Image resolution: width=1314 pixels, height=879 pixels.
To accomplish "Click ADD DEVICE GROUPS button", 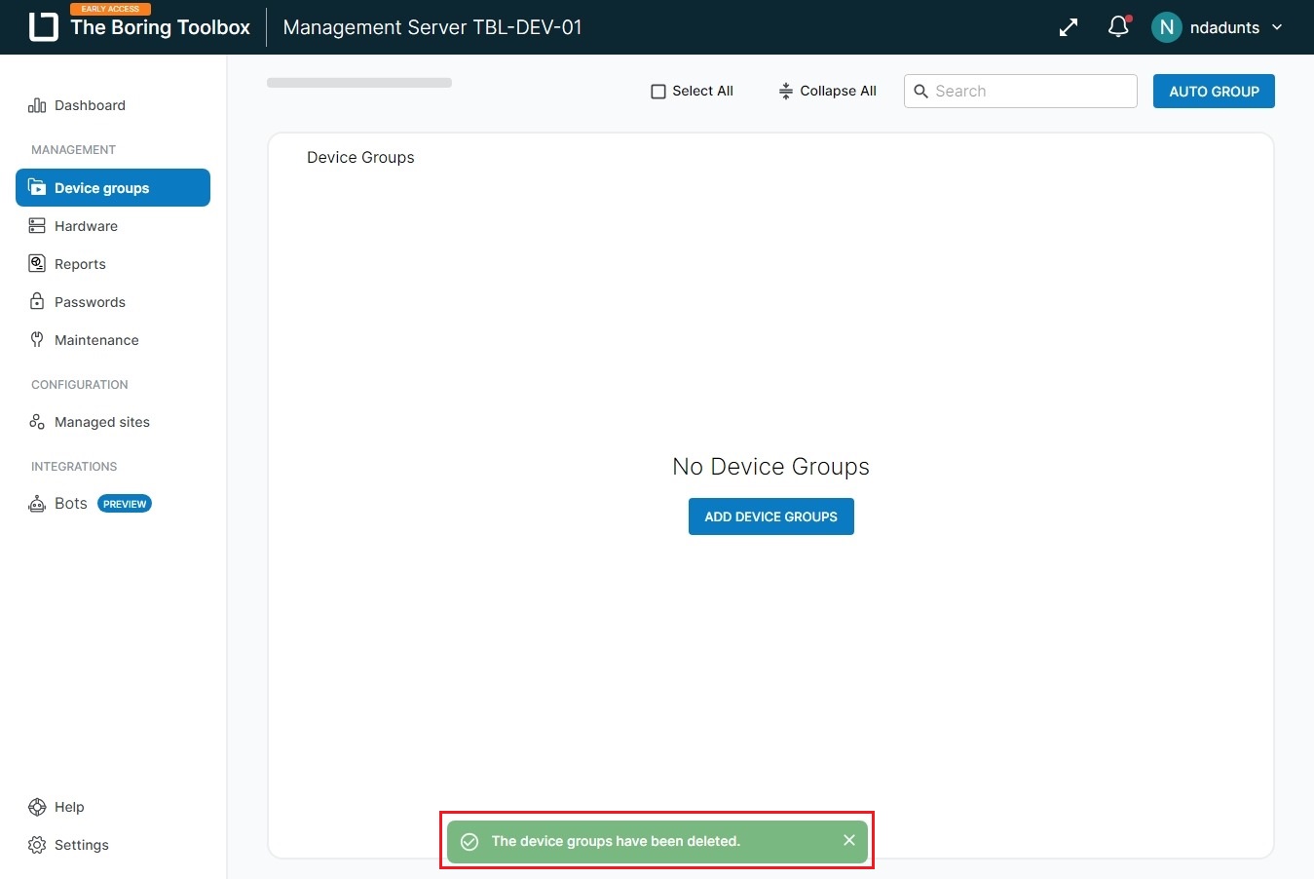I will pyautogui.click(x=770, y=516).
